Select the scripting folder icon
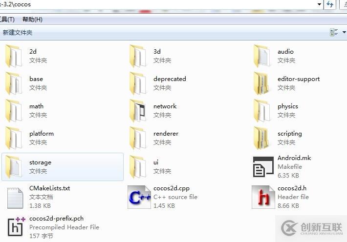The width and height of the screenshot is (347, 242). 262,138
